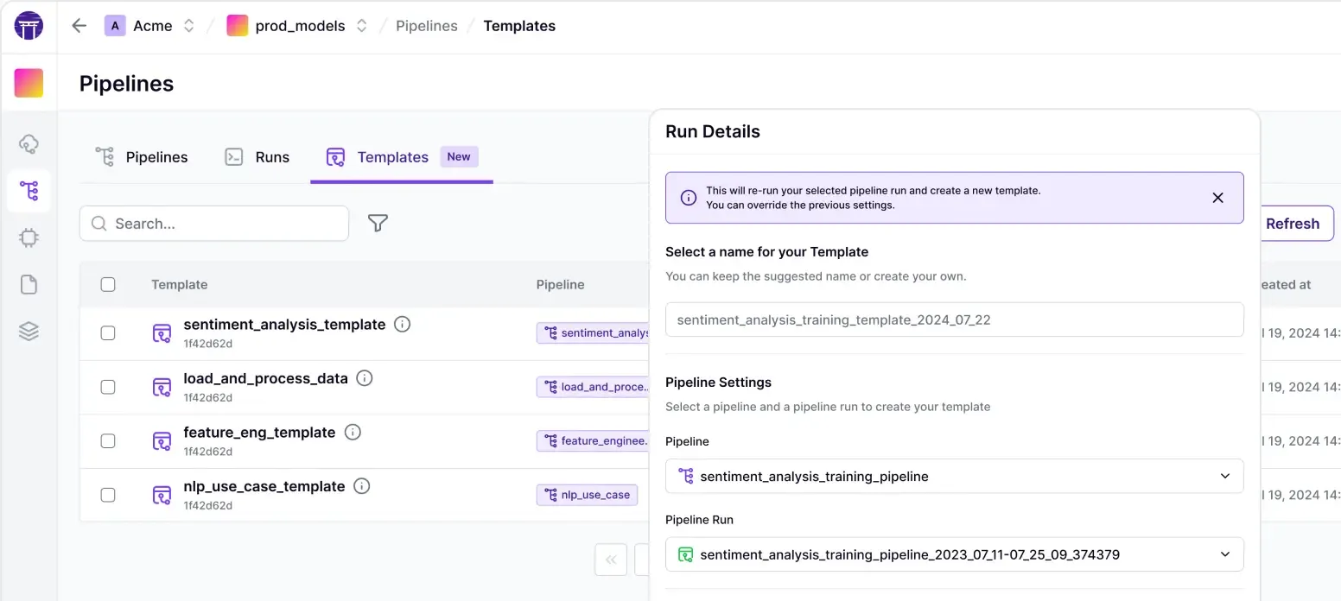Click the cloud icon in the left sidebar
This screenshot has height=601, width=1341.
pyautogui.click(x=29, y=144)
